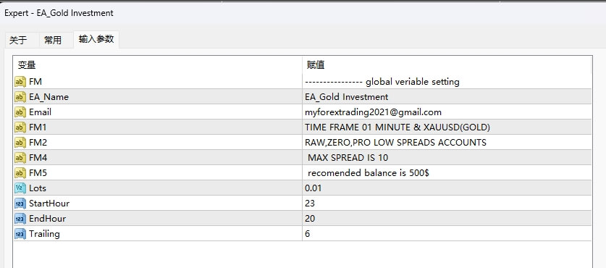Click the string icon next to Email

(20, 112)
